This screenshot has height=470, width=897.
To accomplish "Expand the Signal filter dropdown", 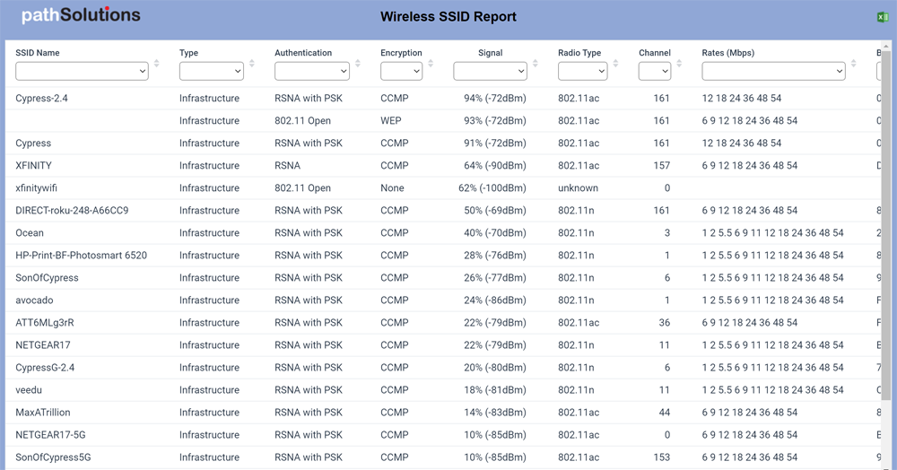I will pos(490,71).
